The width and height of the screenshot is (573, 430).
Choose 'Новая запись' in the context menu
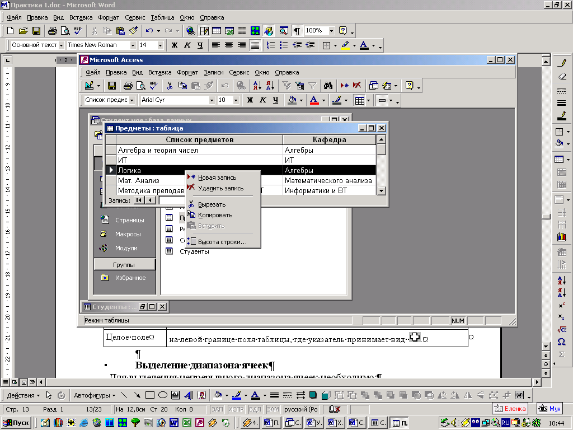[223, 177]
